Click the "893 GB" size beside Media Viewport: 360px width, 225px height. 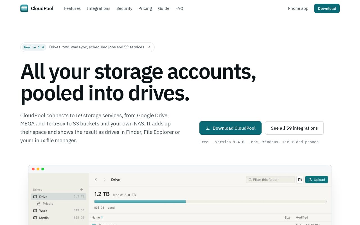click(79, 218)
